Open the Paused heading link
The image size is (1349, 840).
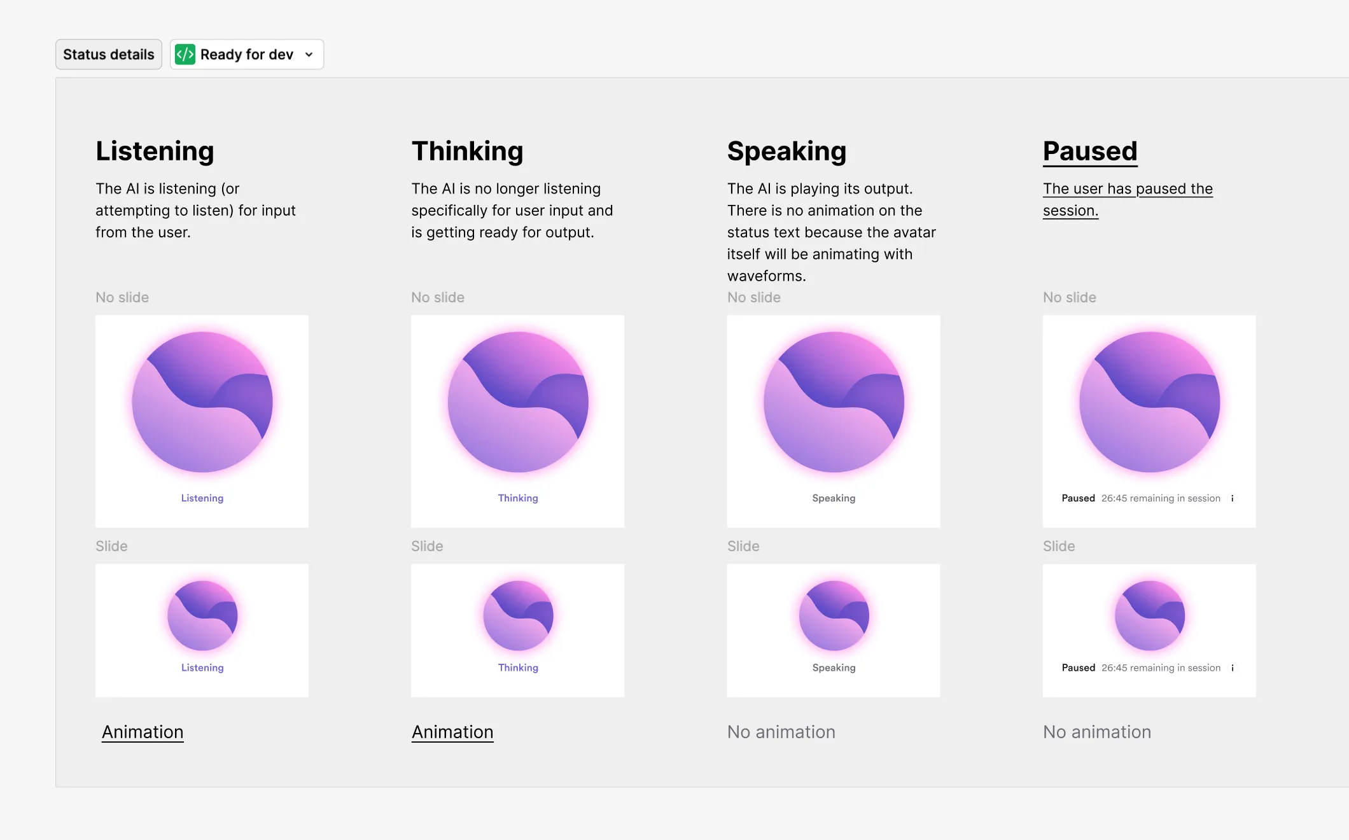(x=1090, y=151)
